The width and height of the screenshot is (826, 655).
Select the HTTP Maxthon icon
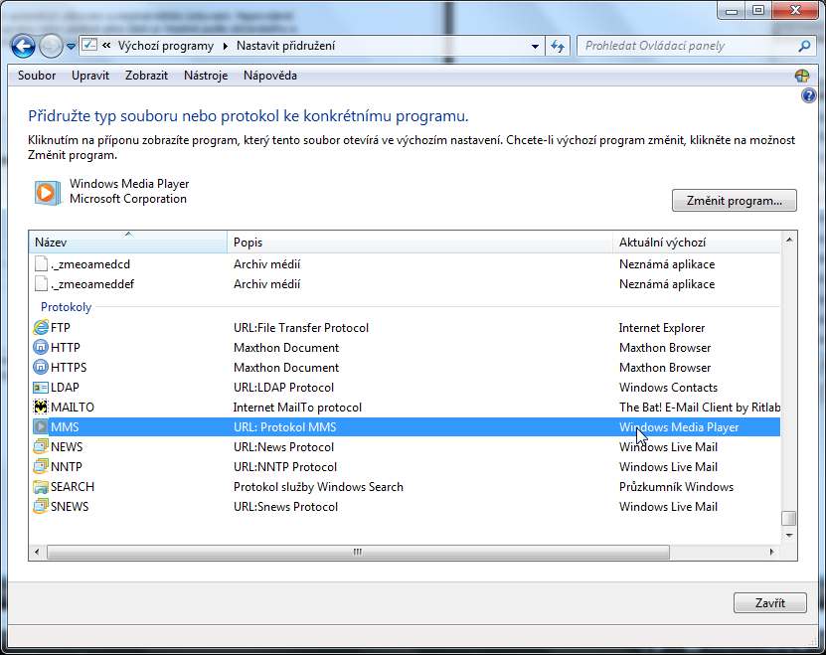point(41,348)
